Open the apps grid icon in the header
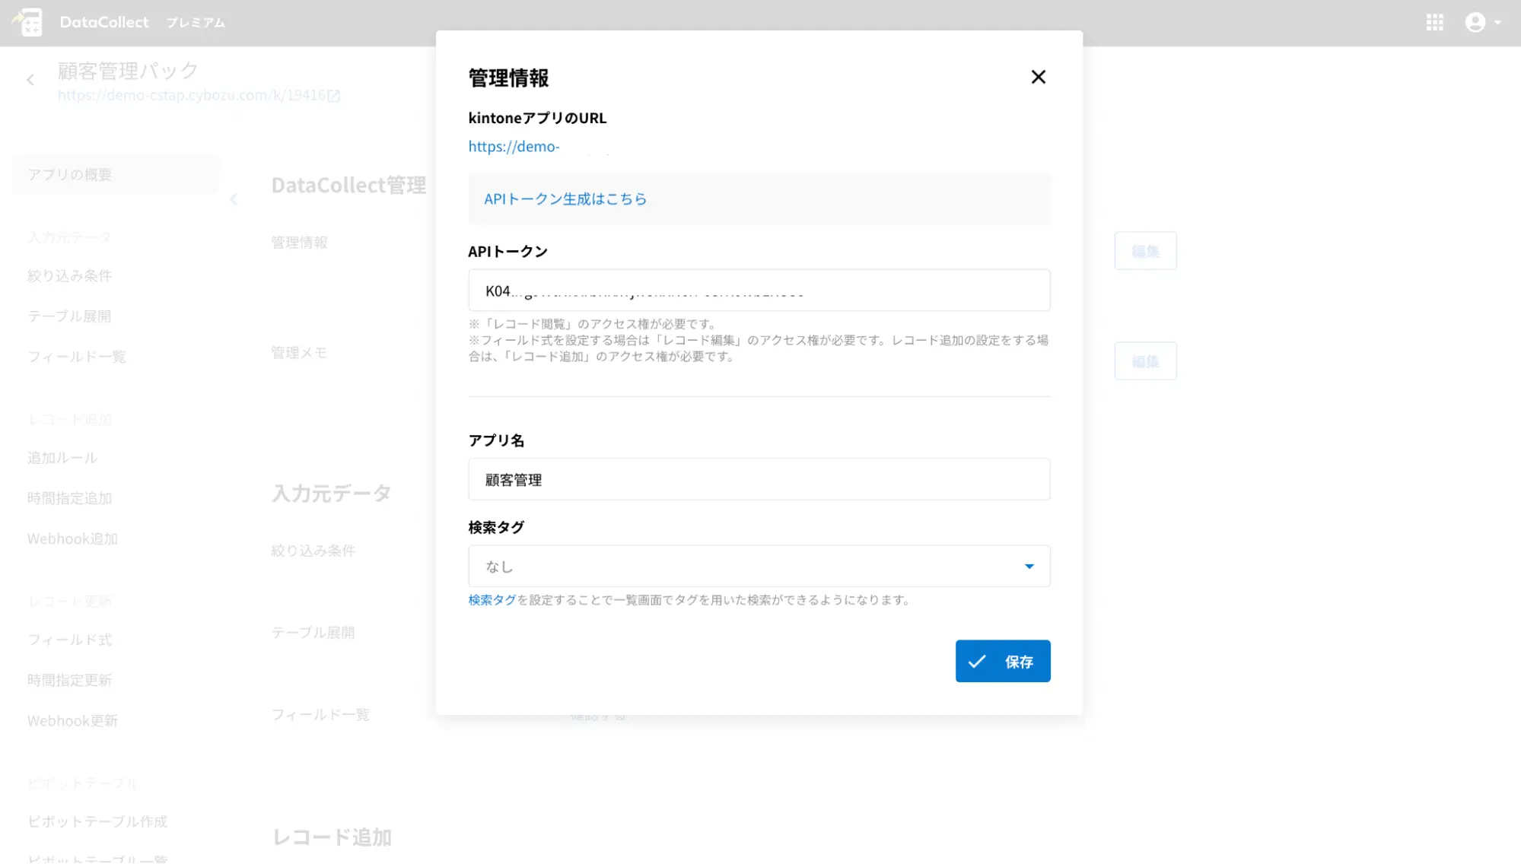The width and height of the screenshot is (1521, 864). [x=1435, y=23]
